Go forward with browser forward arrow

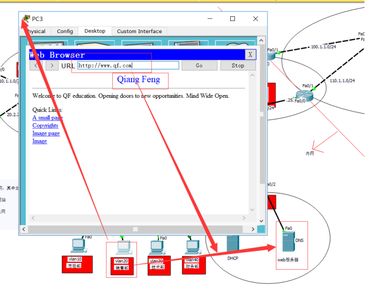tap(52, 66)
